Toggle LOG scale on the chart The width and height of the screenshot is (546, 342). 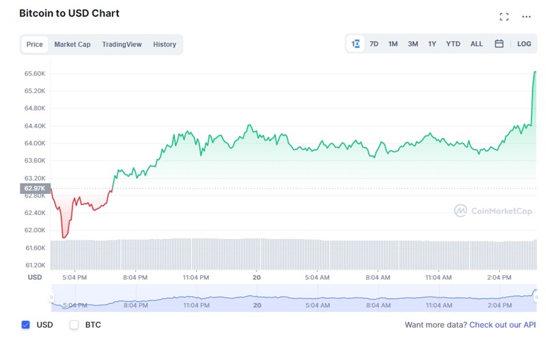click(523, 44)
